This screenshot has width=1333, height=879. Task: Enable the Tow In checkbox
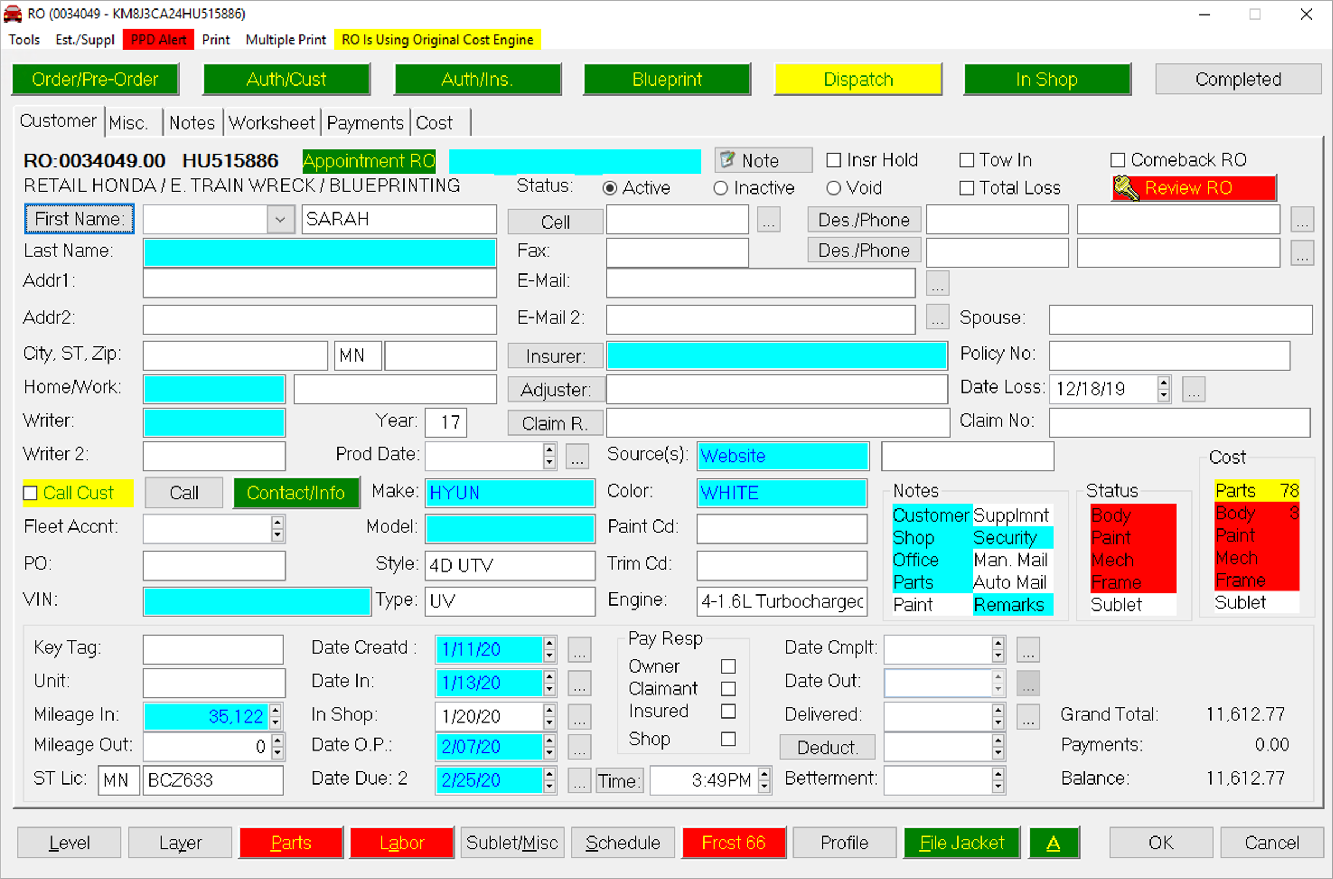[966, 160]
